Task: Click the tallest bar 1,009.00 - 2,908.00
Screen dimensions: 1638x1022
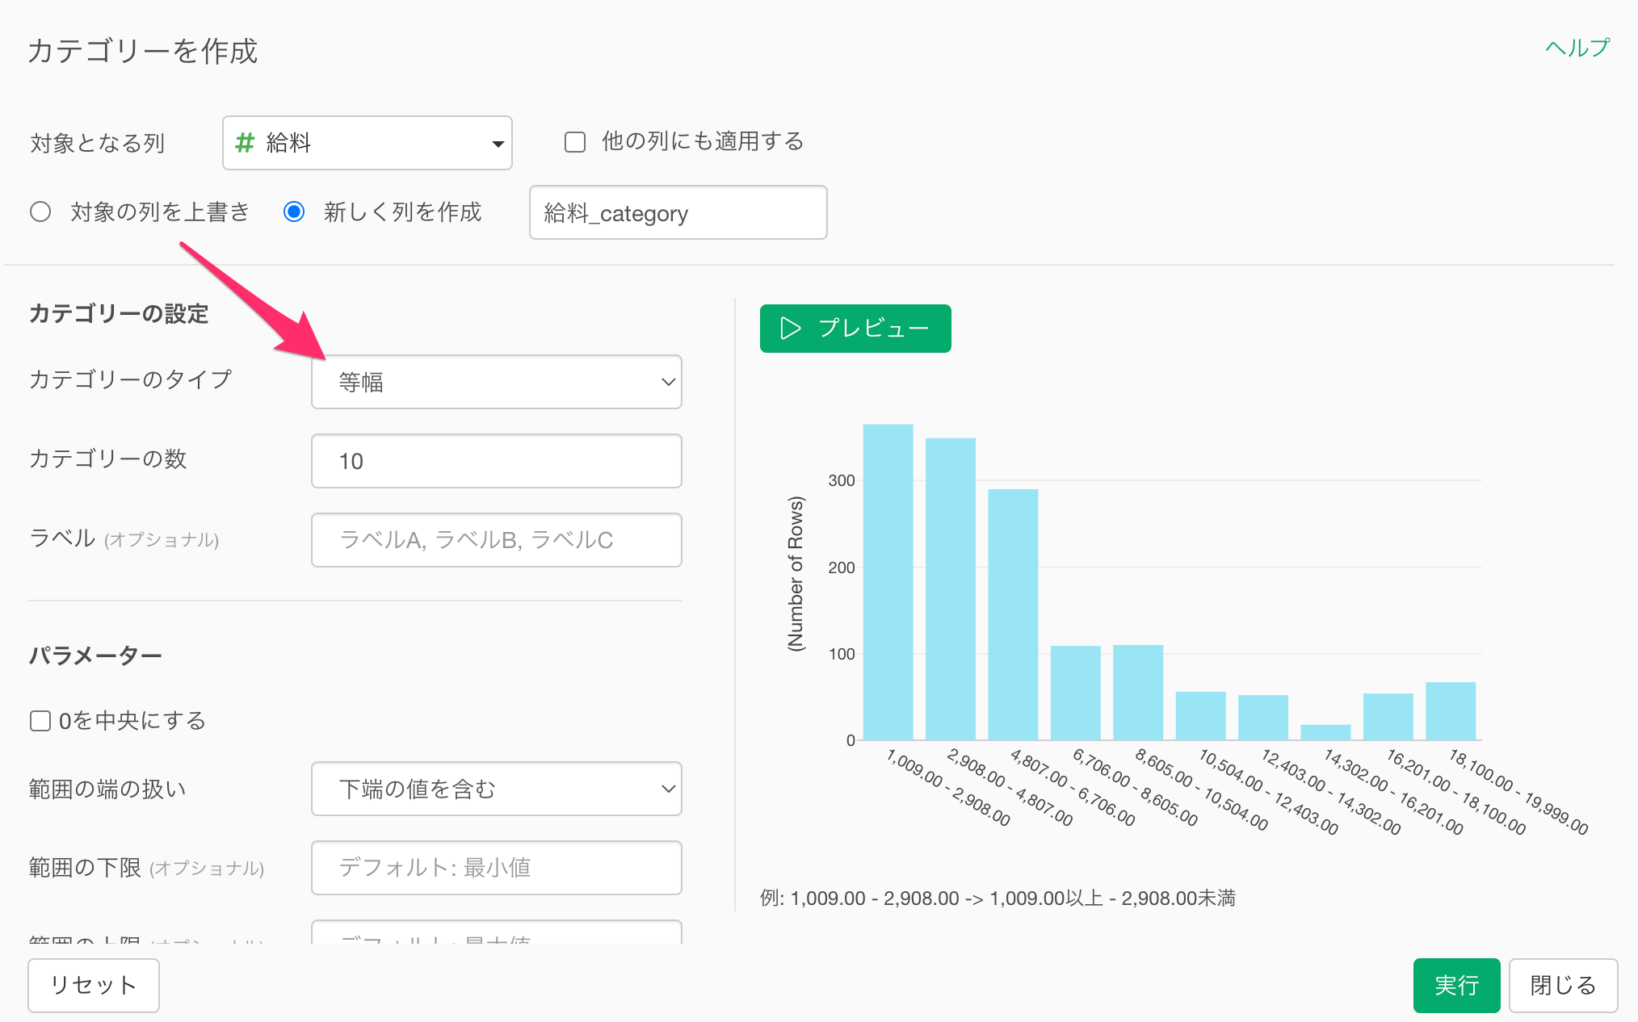Action: point(888,582)
